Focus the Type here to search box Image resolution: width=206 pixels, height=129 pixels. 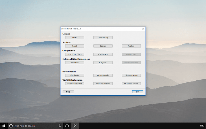click(36, 126)
